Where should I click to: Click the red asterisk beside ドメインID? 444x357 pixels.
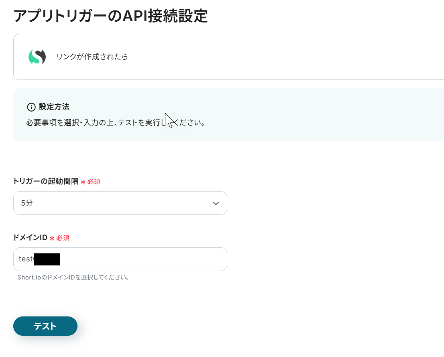point(52,238)
